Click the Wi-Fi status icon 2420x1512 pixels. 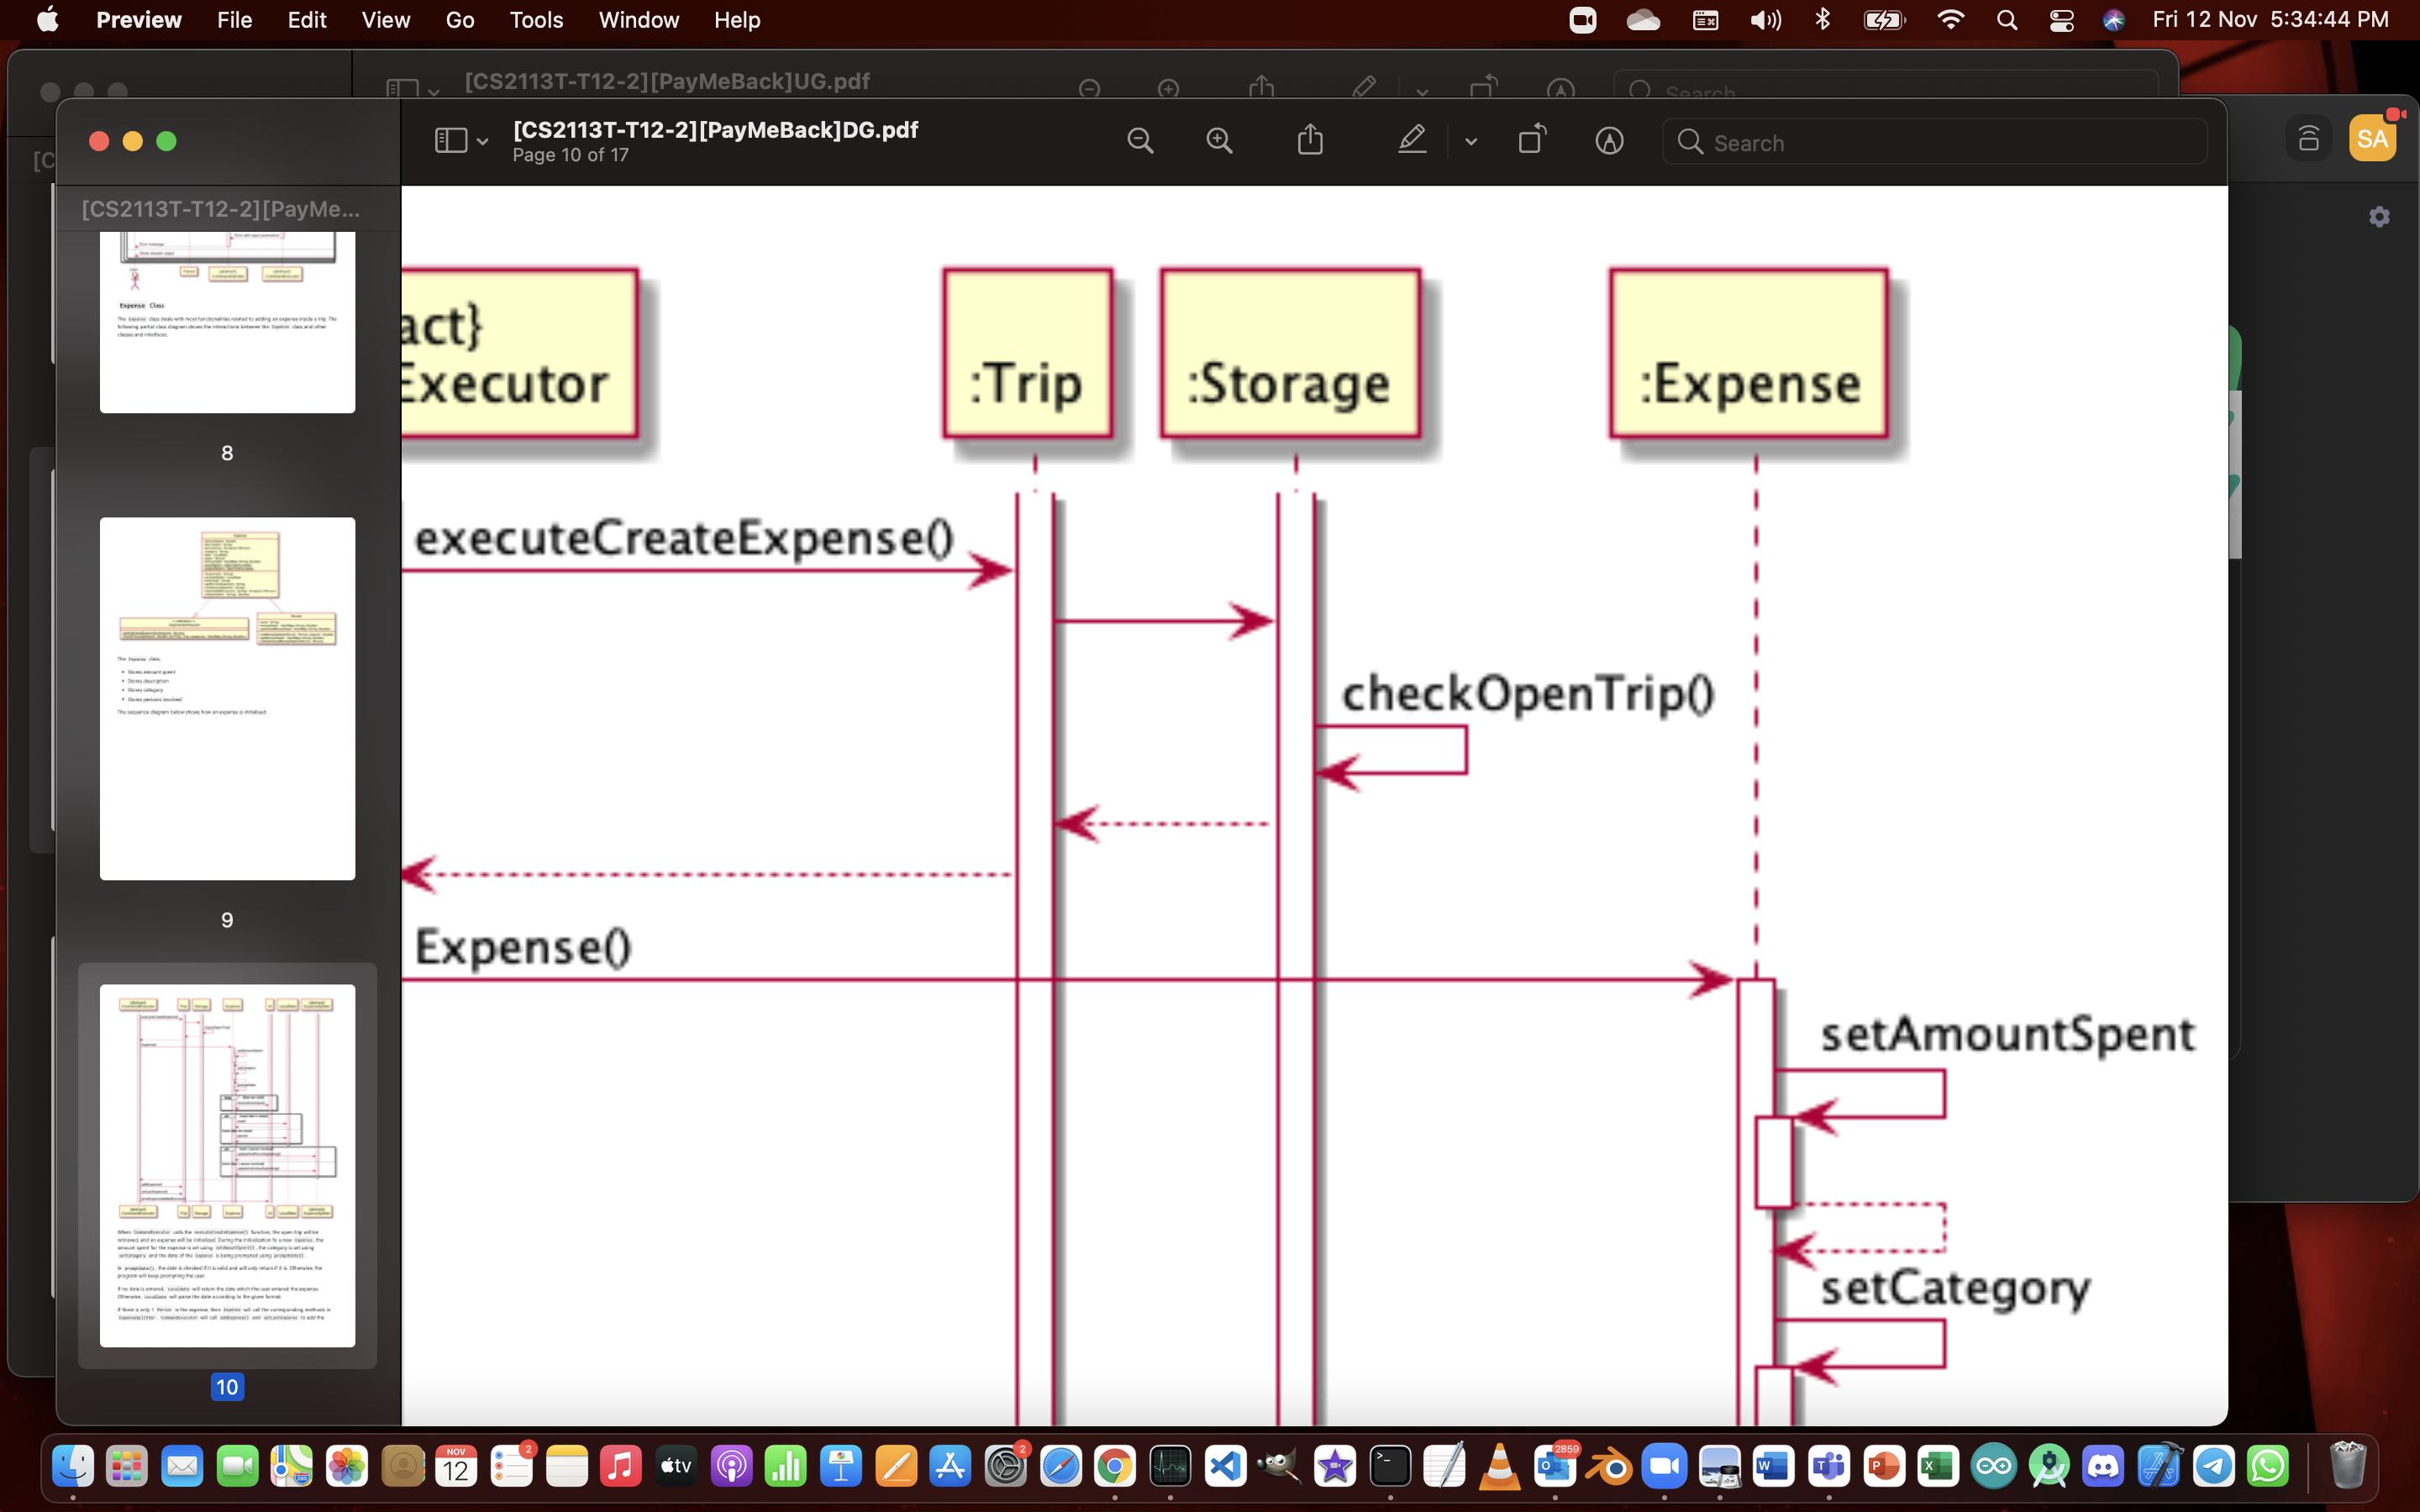coord(1950,20)
